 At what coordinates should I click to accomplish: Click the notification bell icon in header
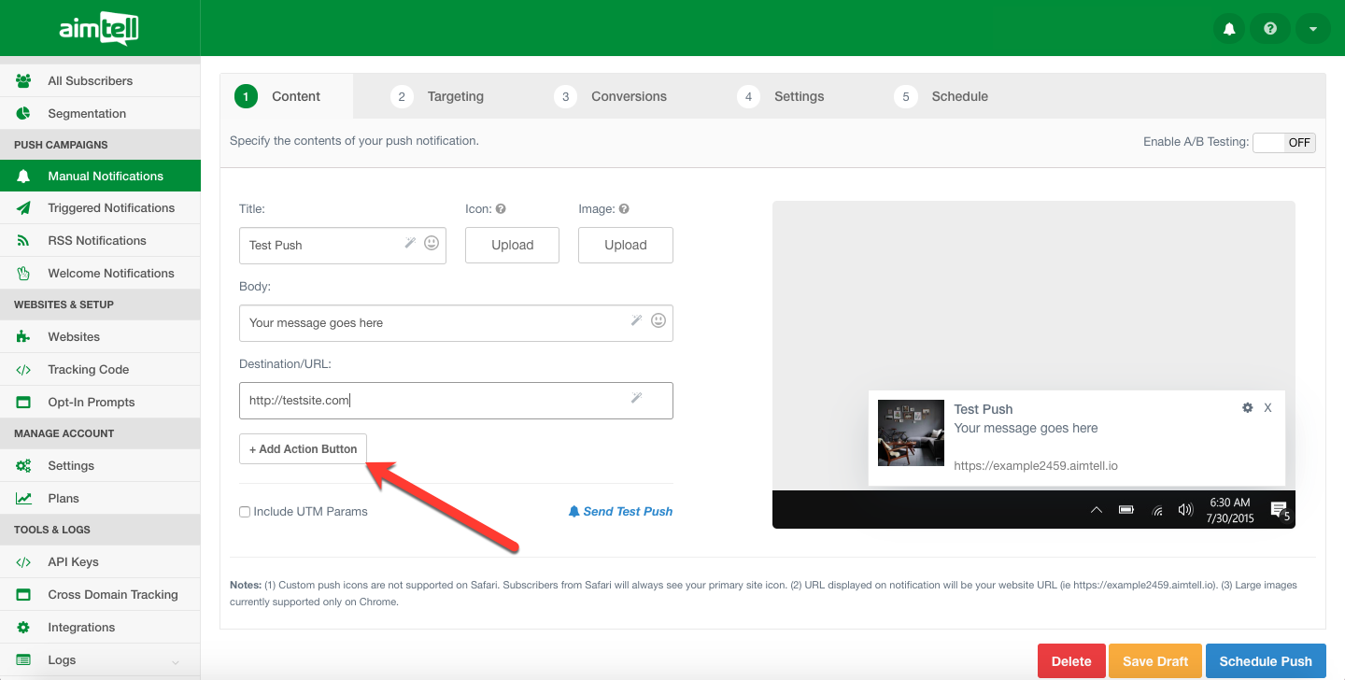1229,29
